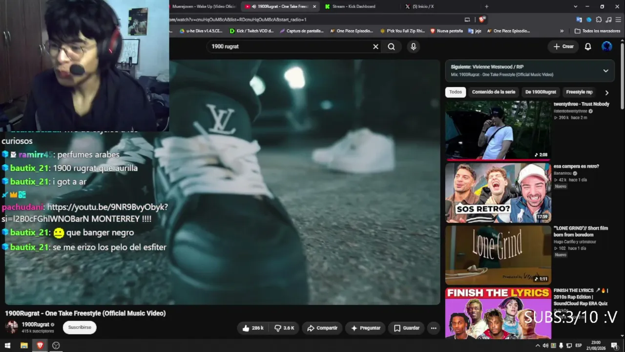
Task: Like the video with 286 k likes
Action: click(252, 328)
